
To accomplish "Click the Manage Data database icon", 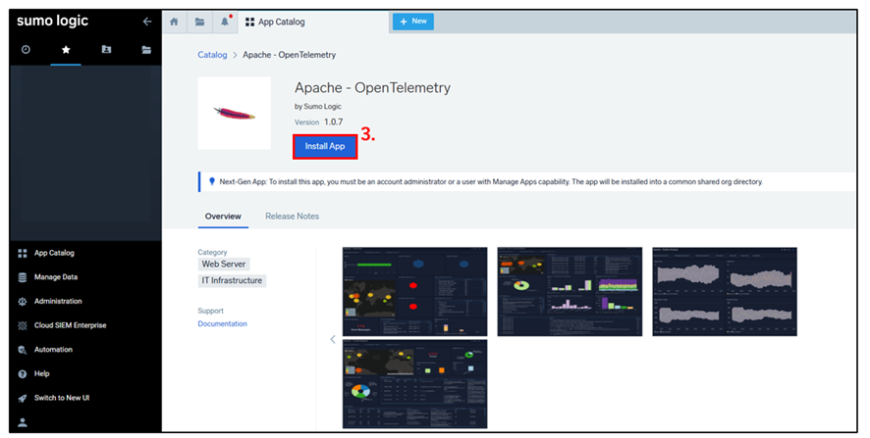I will point(23,277).
